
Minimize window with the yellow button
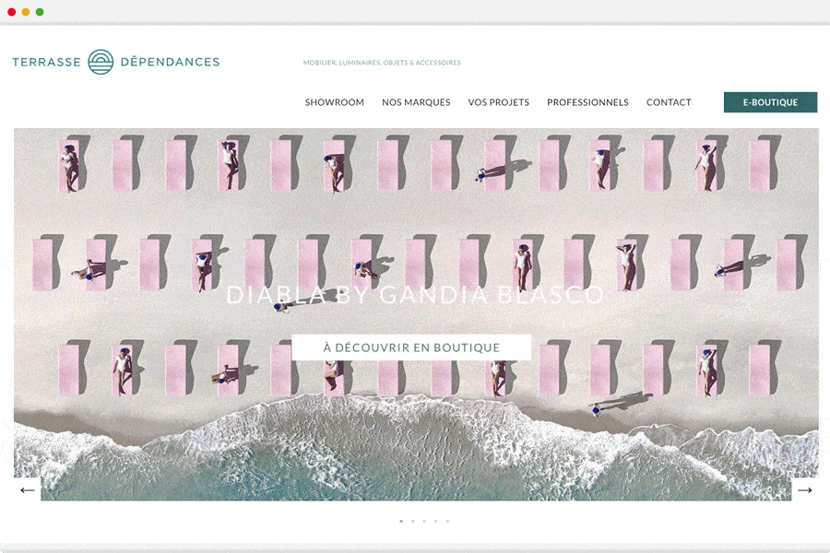pyautogui.click(x=26, y=12)
